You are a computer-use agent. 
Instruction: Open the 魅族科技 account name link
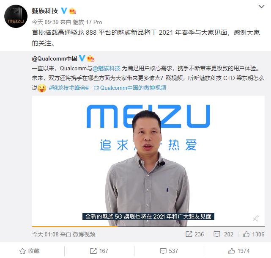coord(45,11)
